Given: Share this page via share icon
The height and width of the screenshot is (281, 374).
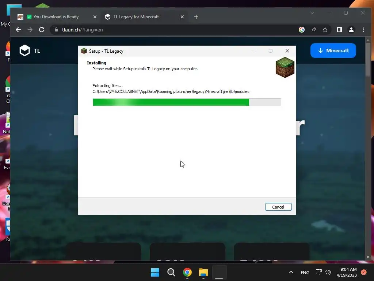Looking at the screenshot, I should (x=313, y=30).
